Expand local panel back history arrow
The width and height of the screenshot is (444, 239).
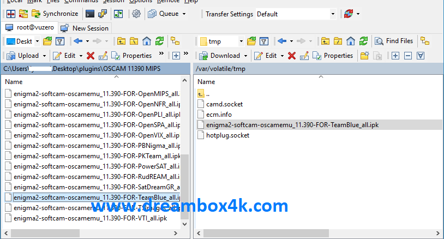coord(87,41)
